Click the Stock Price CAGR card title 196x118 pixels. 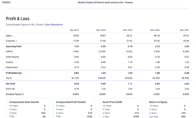(x=112, y=102)
